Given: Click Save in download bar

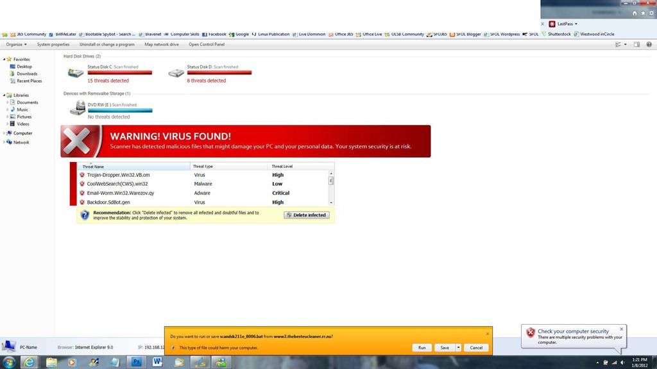Looking at the screenshot, I should pyautogui.click(x=445, y=348).
